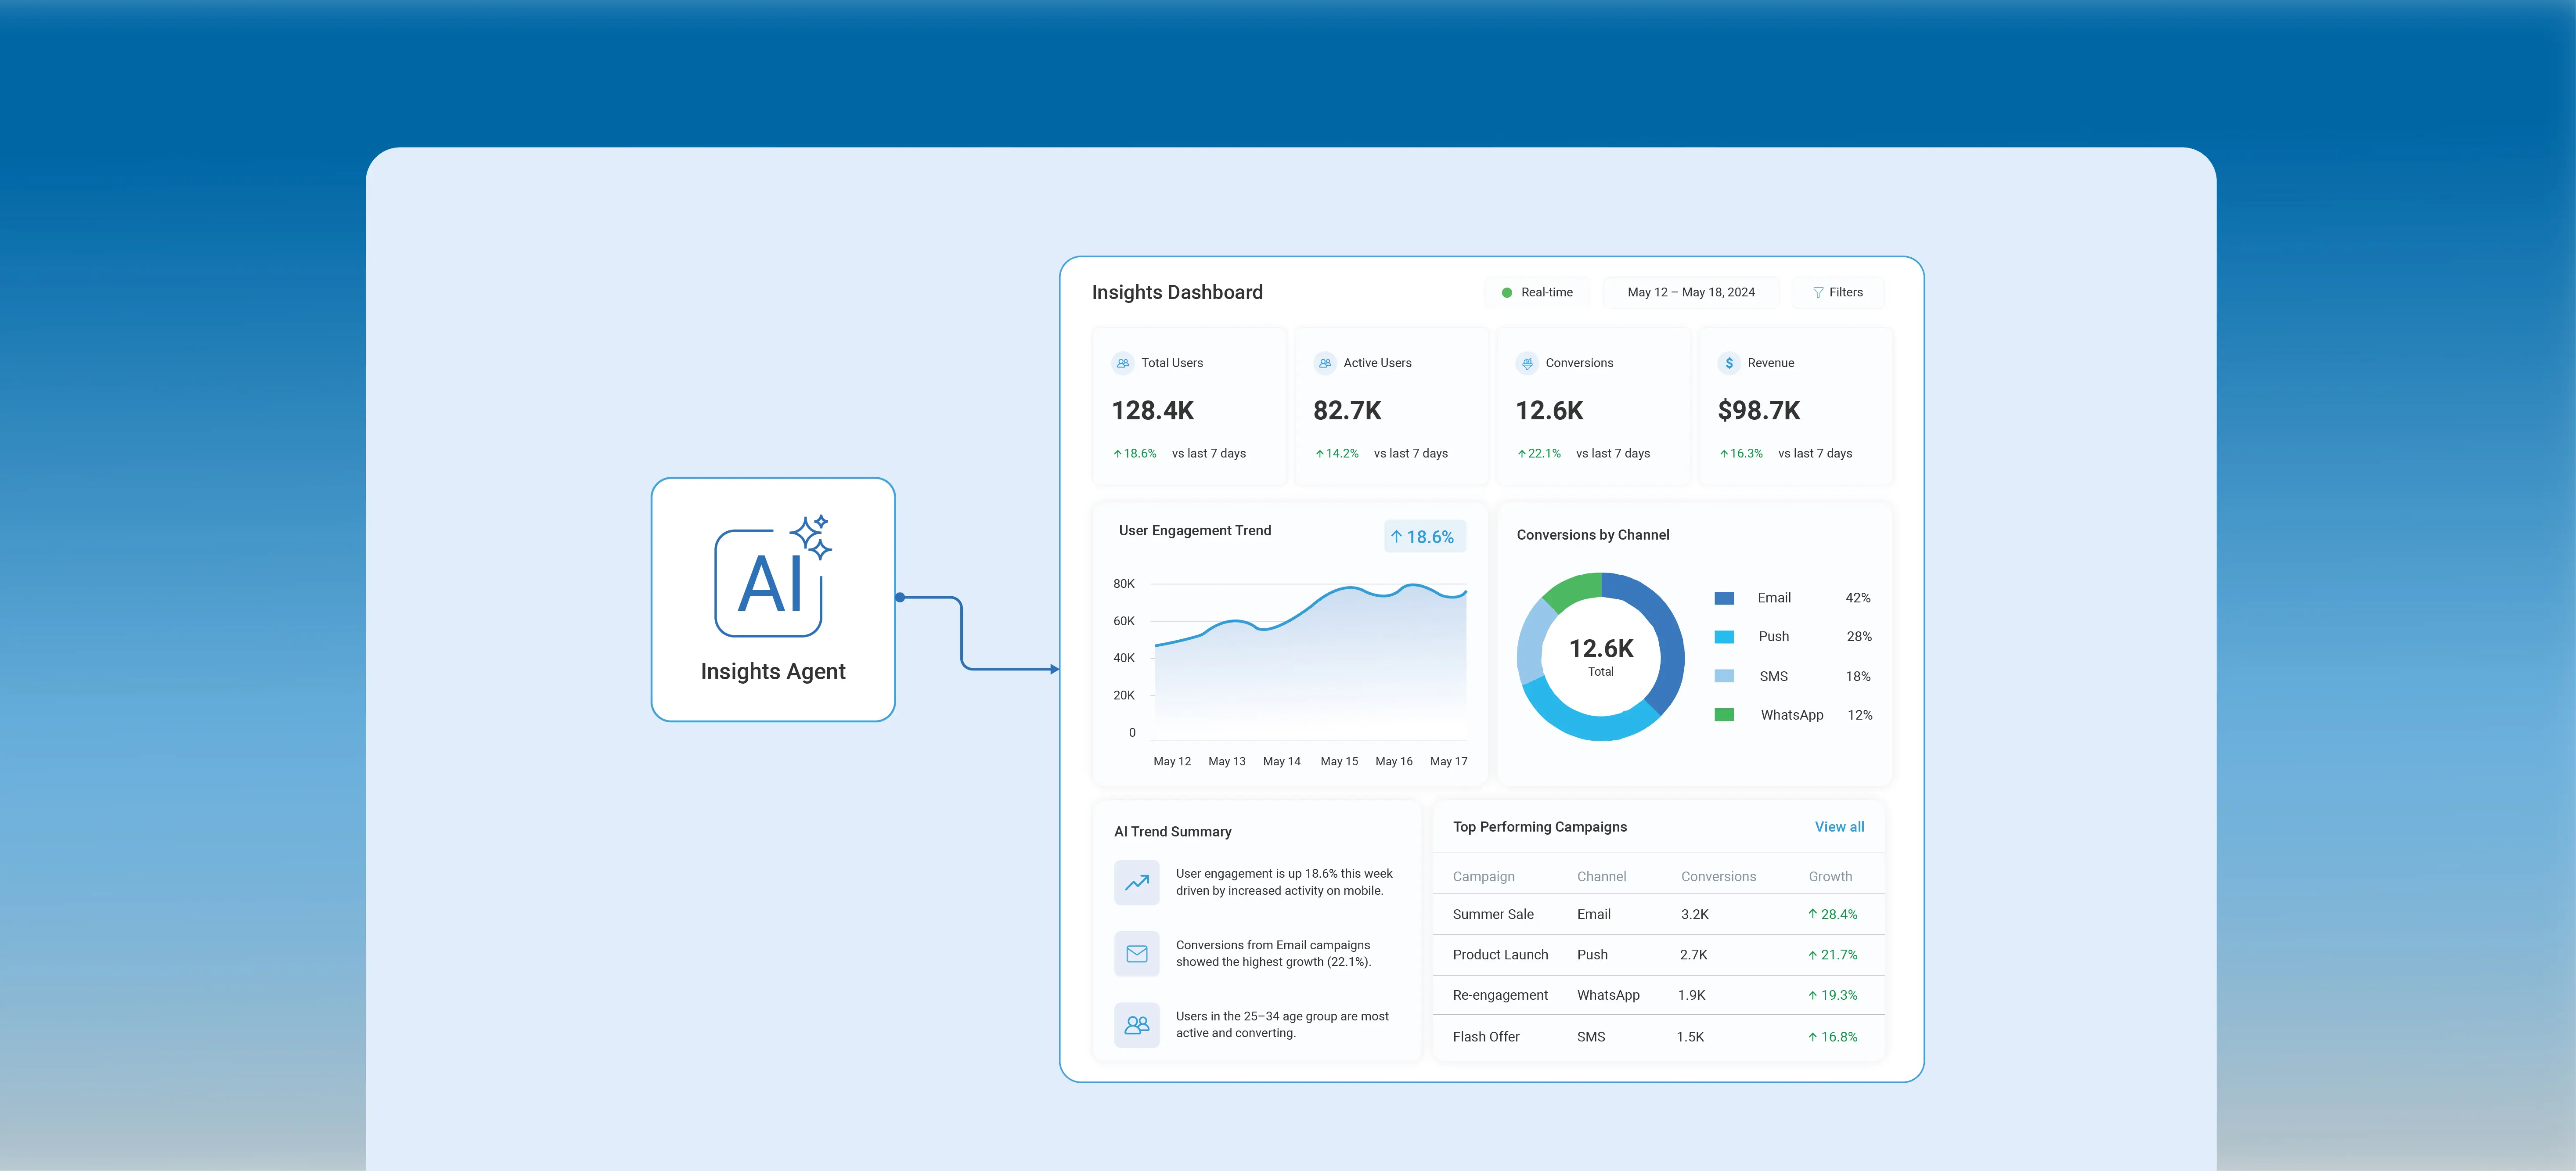The width and height of the screenshot is (2576, 1171).
Task: Click the WhatsApp legend color swatch
Action: pyautogui.click(x=1724, y=715)
